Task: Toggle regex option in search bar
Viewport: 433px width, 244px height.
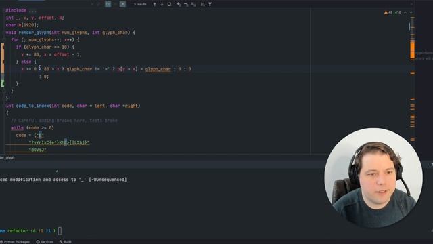Action: coord(122,4)
